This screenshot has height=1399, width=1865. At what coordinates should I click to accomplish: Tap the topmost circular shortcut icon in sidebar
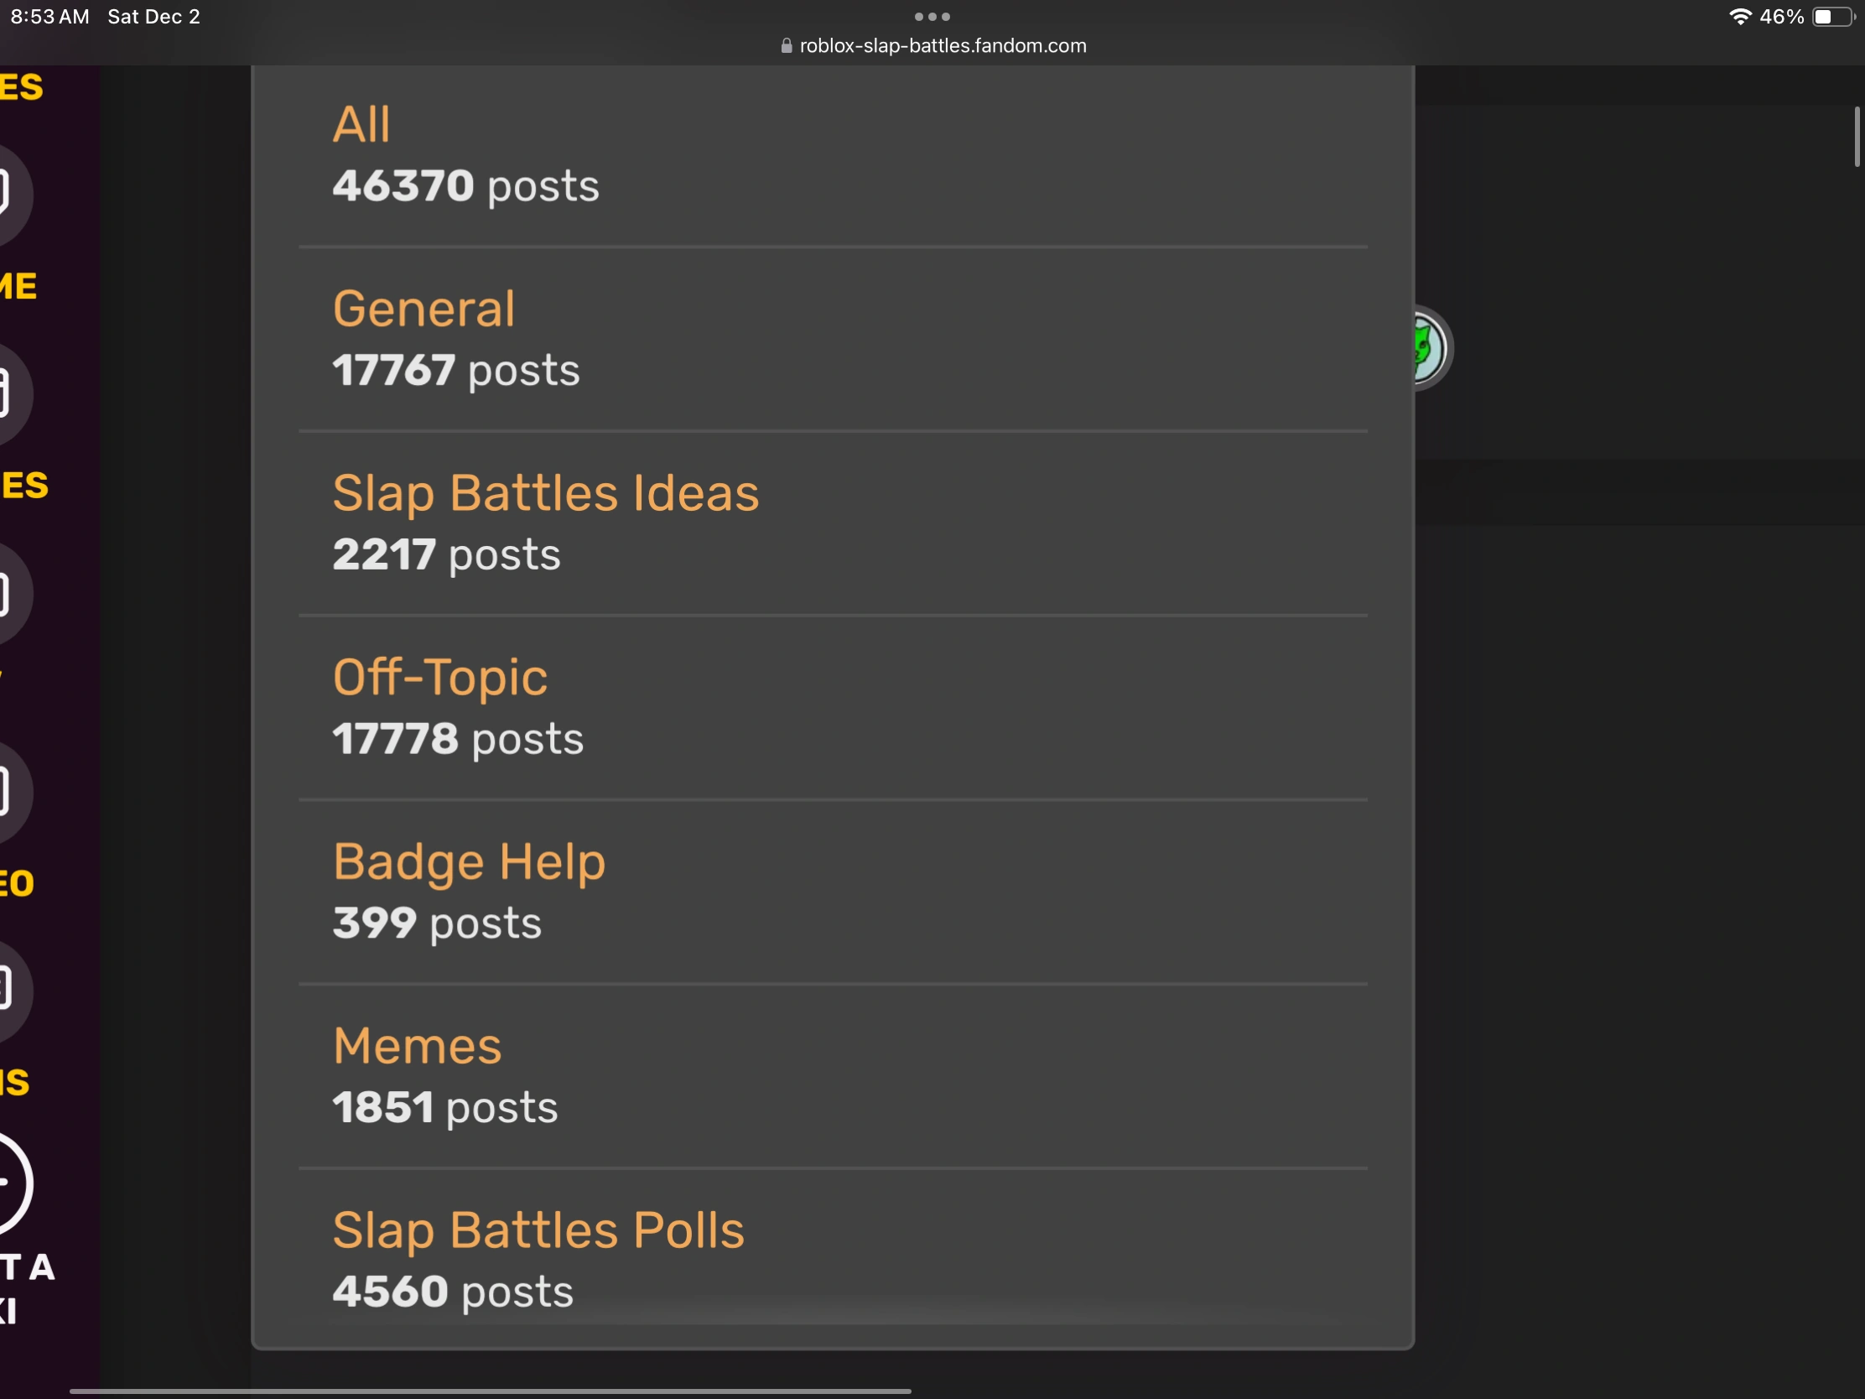[x=8, y=194]
